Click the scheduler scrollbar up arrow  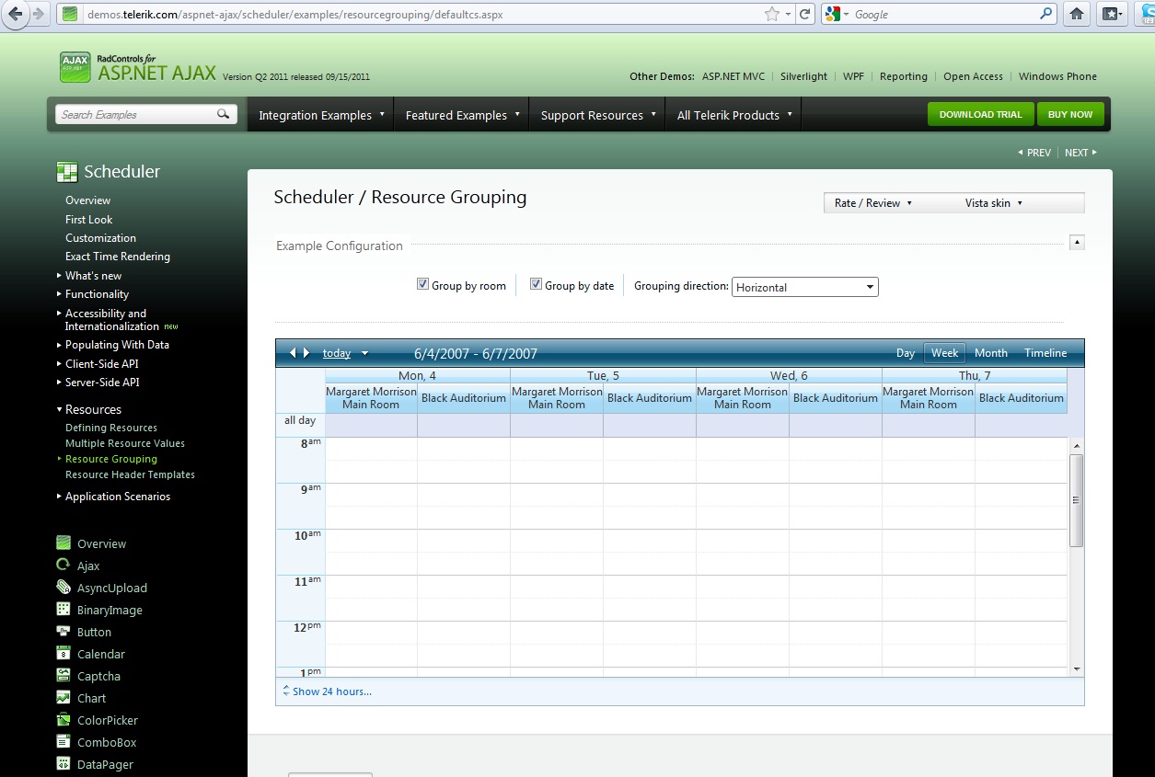point(1077,446)
